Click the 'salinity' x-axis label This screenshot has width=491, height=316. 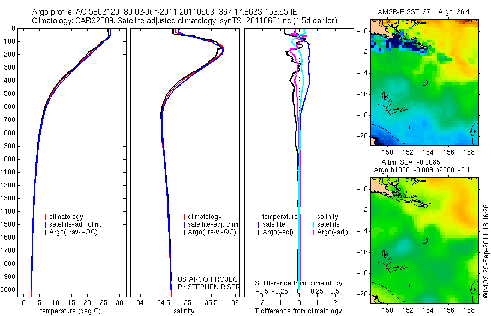tap(184, 311)
